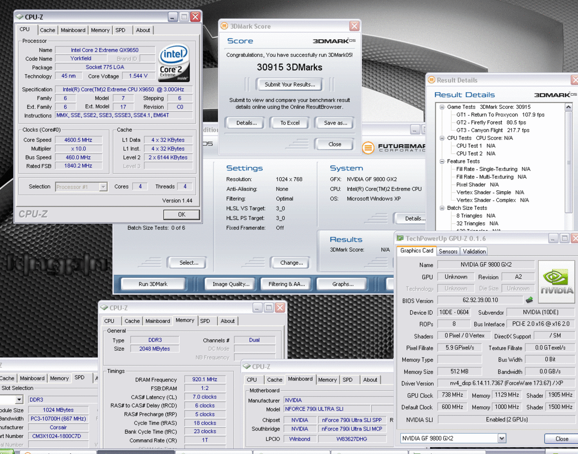Open the Cache tab in top CPU-Z window
This screenshot has height=454, width=578.
pos(47,30)
